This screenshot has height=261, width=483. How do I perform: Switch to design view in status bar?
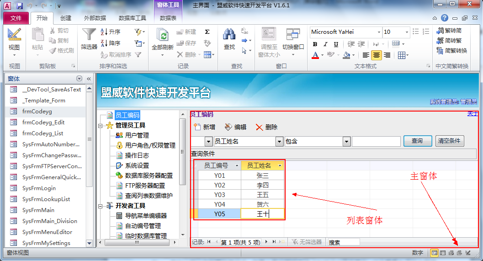click(468, 253)
